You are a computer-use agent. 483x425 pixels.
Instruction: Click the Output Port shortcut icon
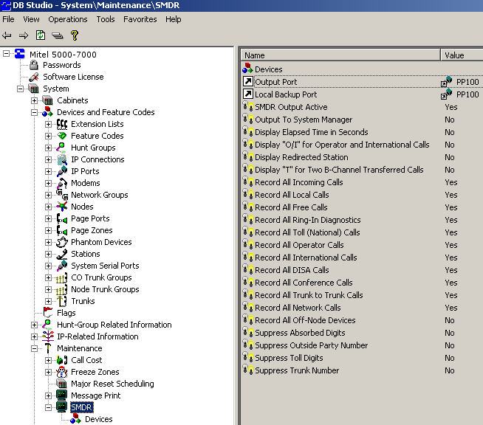click(248, 82)
